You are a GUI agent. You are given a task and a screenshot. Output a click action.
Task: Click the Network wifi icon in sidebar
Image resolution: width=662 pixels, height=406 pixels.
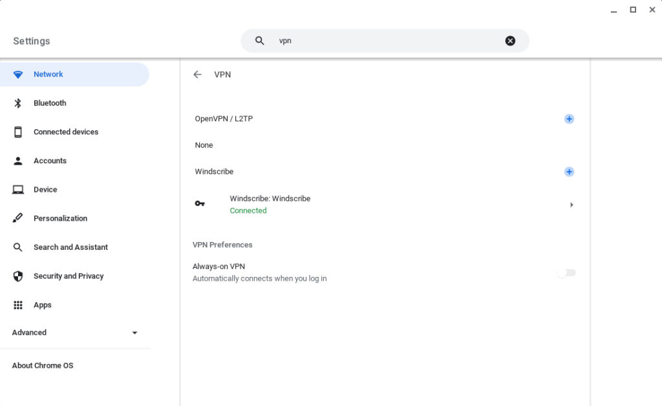(17, 75)
